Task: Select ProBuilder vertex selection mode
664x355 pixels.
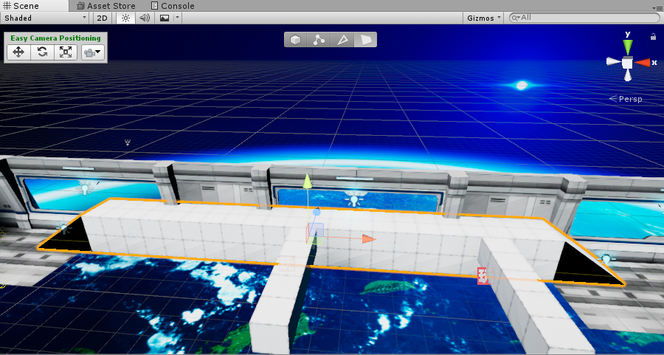Action: coord(319,40)
